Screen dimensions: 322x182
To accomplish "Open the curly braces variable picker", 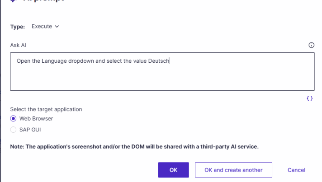I will 310,98.
